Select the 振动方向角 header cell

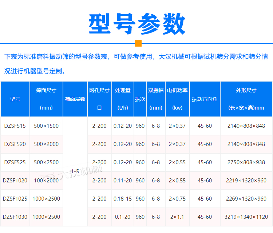click(x=205, y=99)
